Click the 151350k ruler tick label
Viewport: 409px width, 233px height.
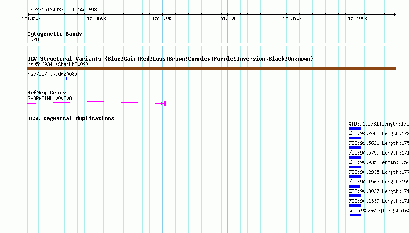31,18
